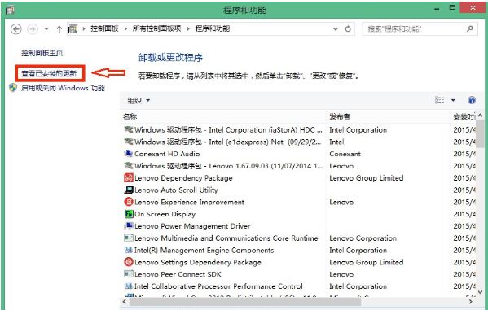This screenshot has width=488, height=310.
Task: Click the On Screen Display program icon
Action: (x=128, y=214)
